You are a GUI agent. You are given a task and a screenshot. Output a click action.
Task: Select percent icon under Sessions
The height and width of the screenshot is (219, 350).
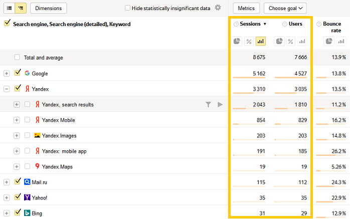pos(248,42)
